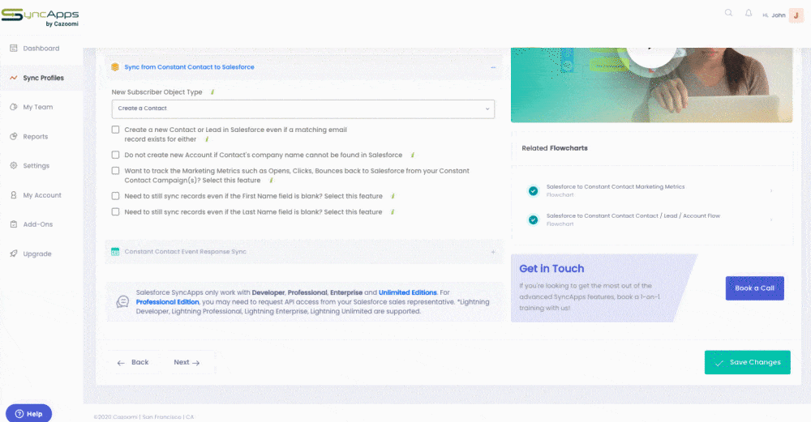Play the video thumbnail

coord(650,49)
